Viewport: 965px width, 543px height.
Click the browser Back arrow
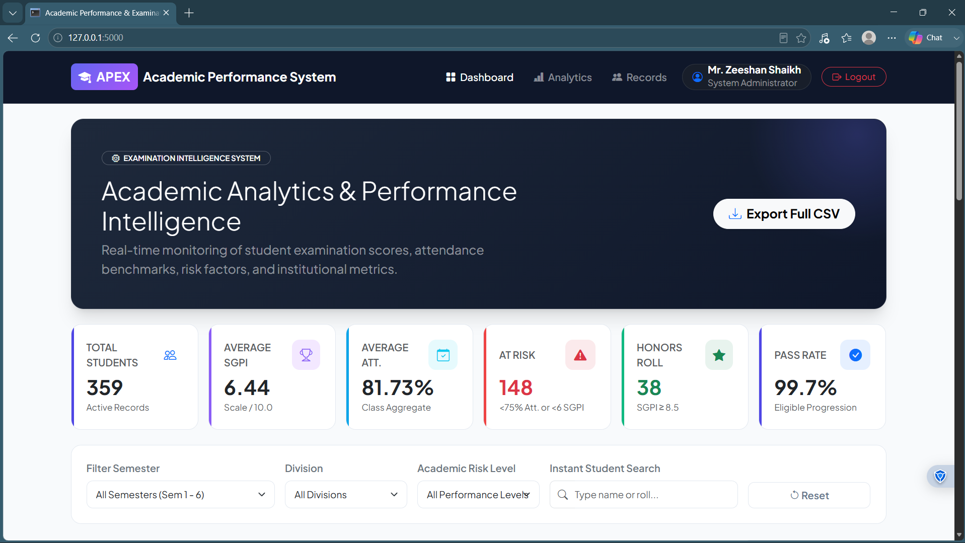[13, 38]
